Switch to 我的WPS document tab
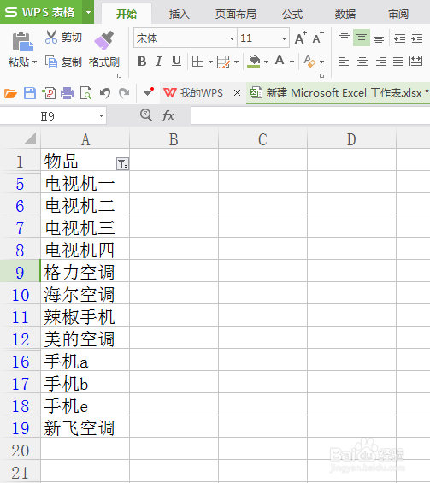The image size is (430, 483). pyautogui.click(x=193, y=92)
